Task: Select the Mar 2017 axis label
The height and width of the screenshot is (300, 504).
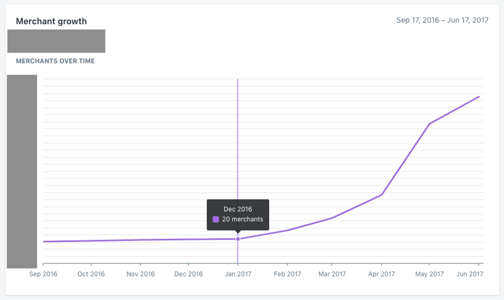Action: [332, 274]
